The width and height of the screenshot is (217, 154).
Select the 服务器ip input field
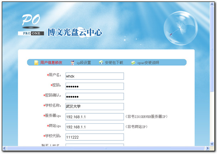95,117
